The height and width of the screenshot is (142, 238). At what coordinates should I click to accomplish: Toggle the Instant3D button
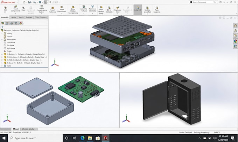138,10
